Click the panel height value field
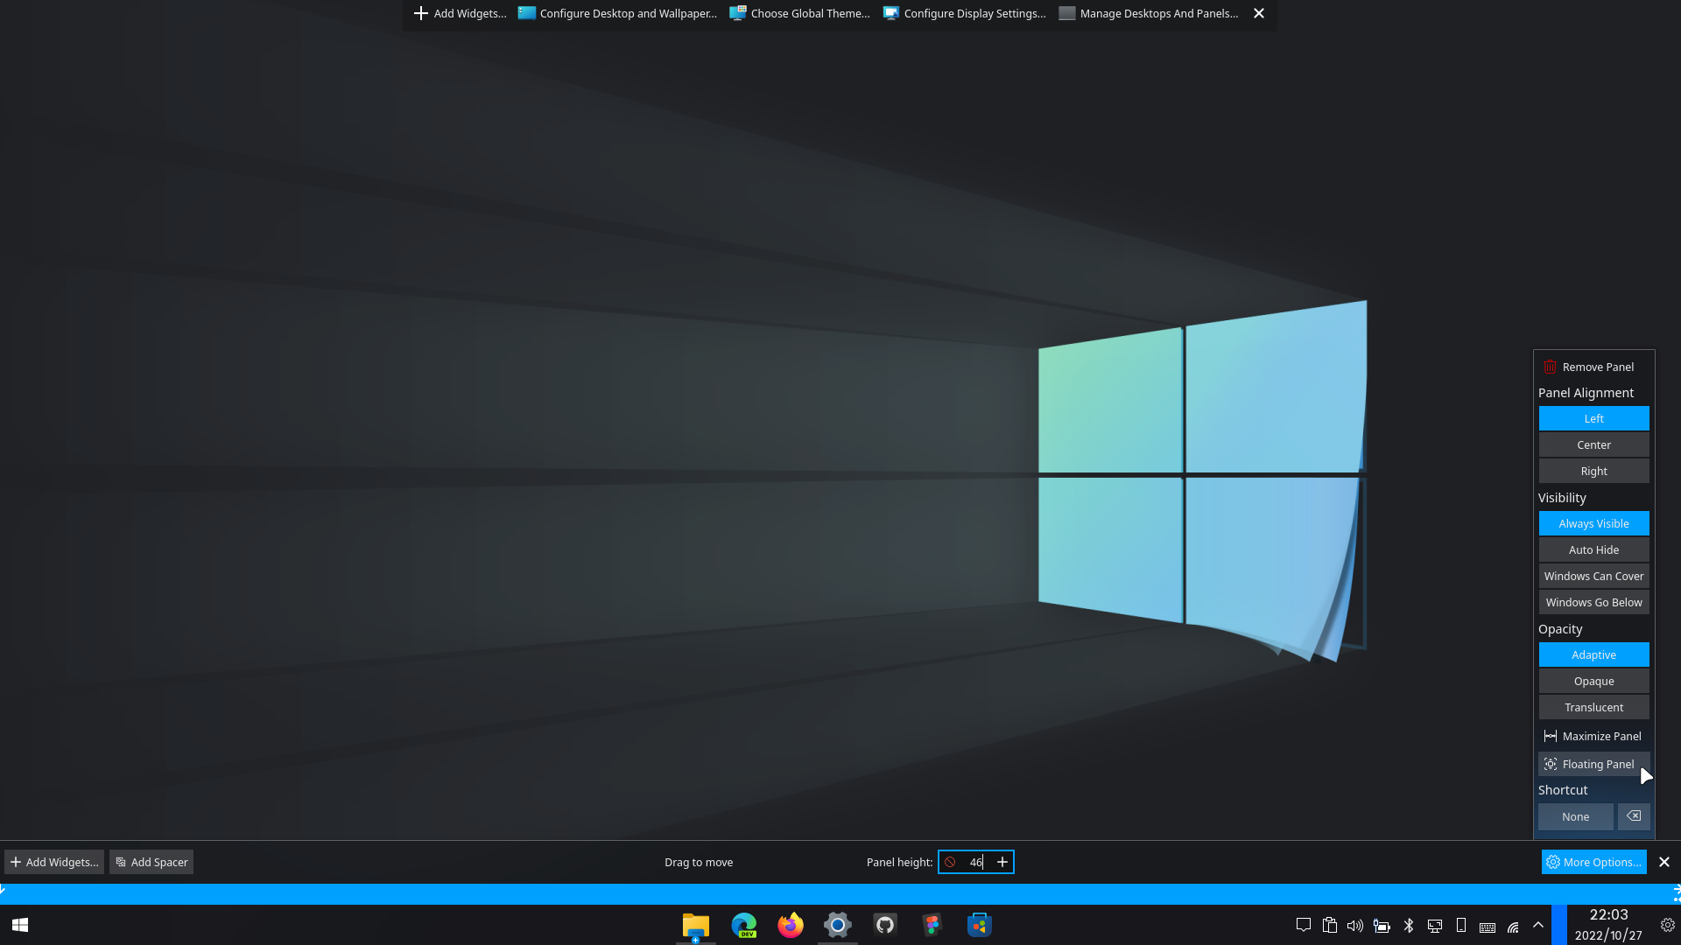This screenshot has height=945, width=1681. coord(976,862)
